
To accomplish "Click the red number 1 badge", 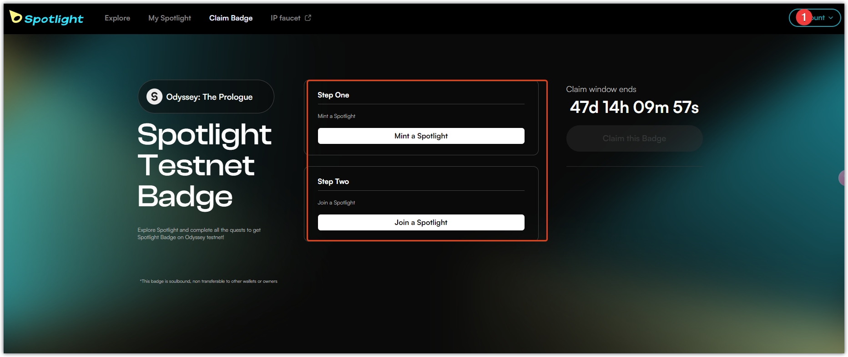I will click(804, 17).
